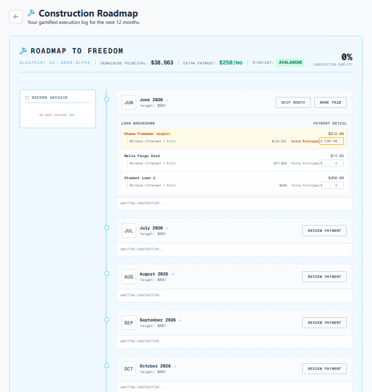372x392 pixels.
Task: Click the timeline node for July 2026
Action: [107, 228]
